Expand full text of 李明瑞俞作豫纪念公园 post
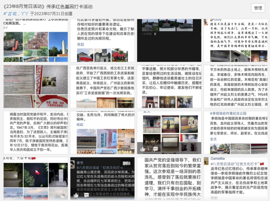The width and height of the screenshot is (270, 201). click(213, 139)
